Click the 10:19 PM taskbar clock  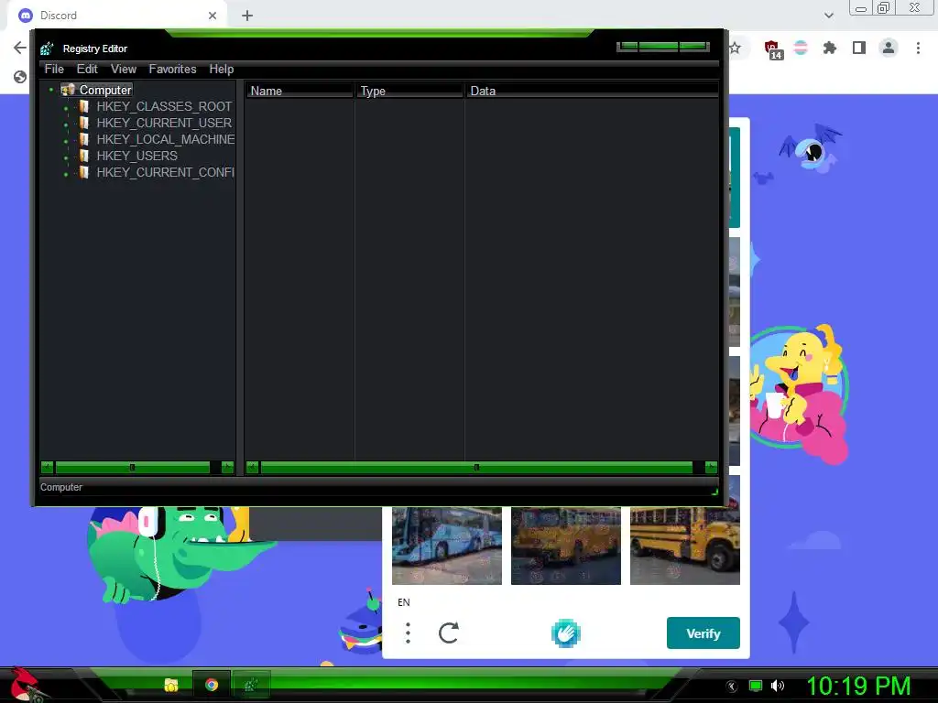(x=858, y=687)
